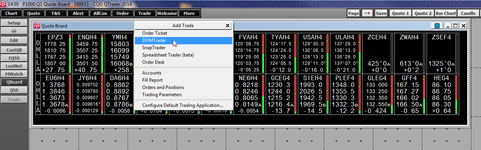Select Spreadsheet Trader (beta) menu item
Viewport: 481px width, 150px height.
184,55
